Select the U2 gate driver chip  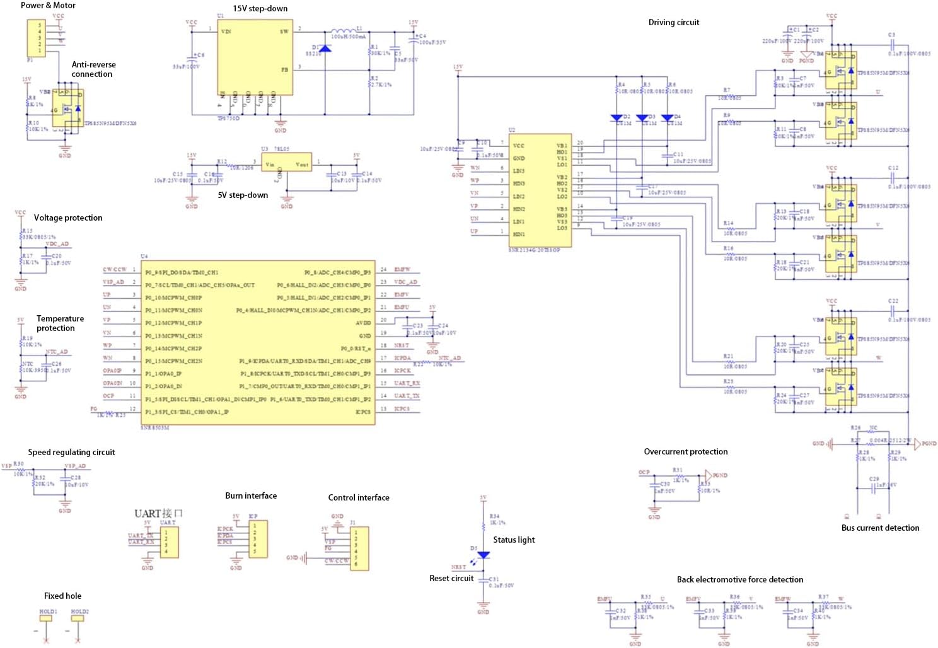(x=540, y=190)
